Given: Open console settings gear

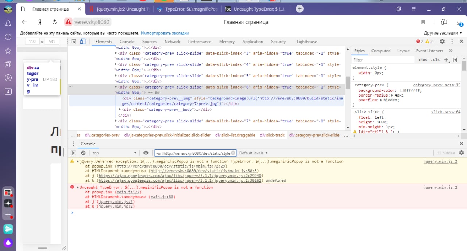Looking at the screenshot, I should click(x=462, y=153).
